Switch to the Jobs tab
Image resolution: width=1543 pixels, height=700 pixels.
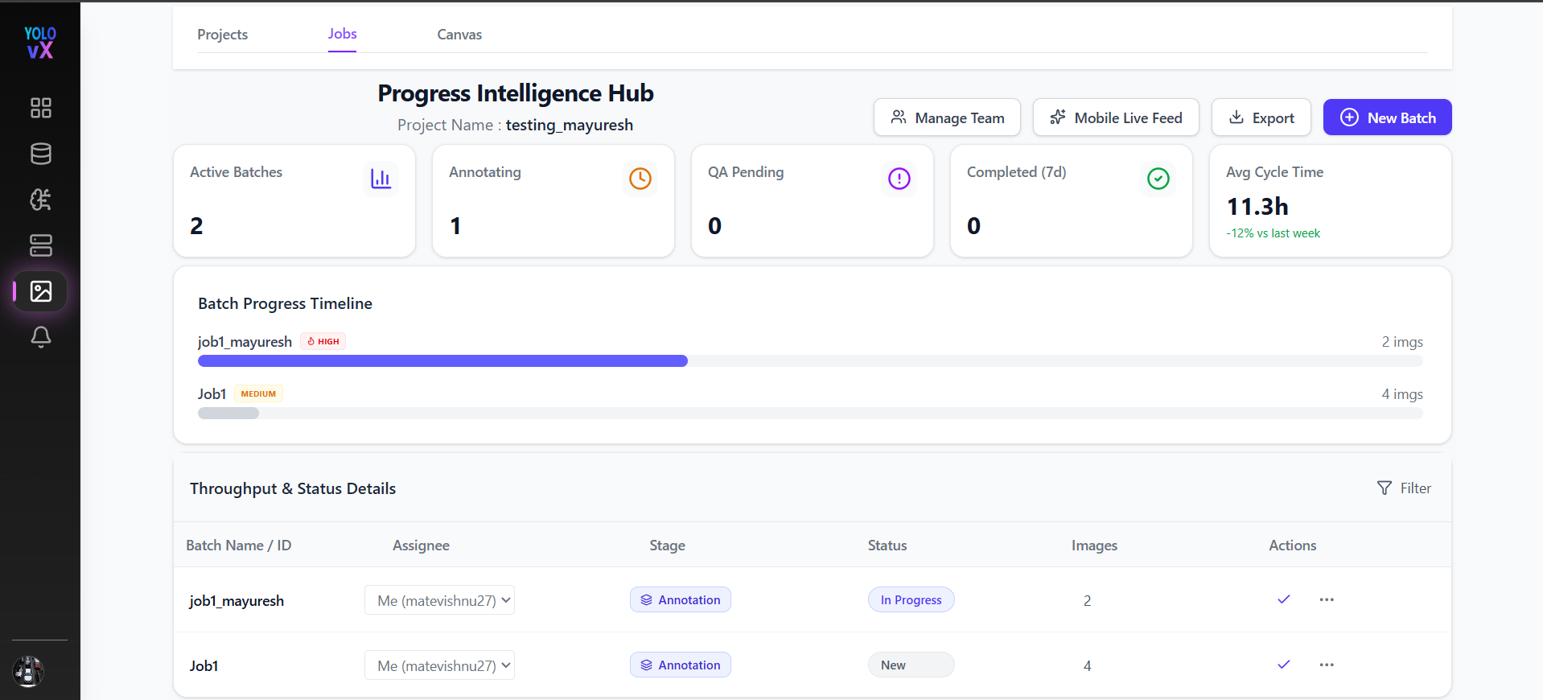(342, 34)
